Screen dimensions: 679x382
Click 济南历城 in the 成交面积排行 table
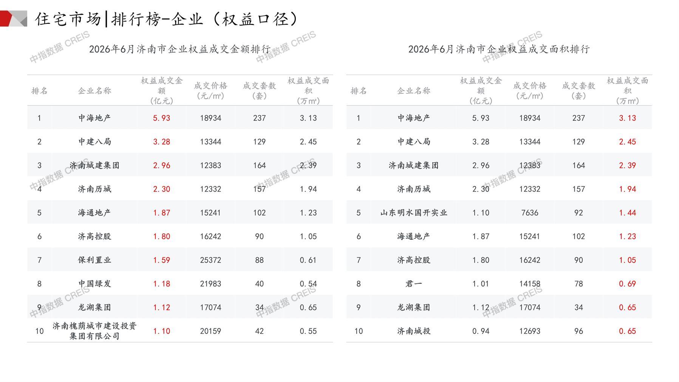pos(414,189)
